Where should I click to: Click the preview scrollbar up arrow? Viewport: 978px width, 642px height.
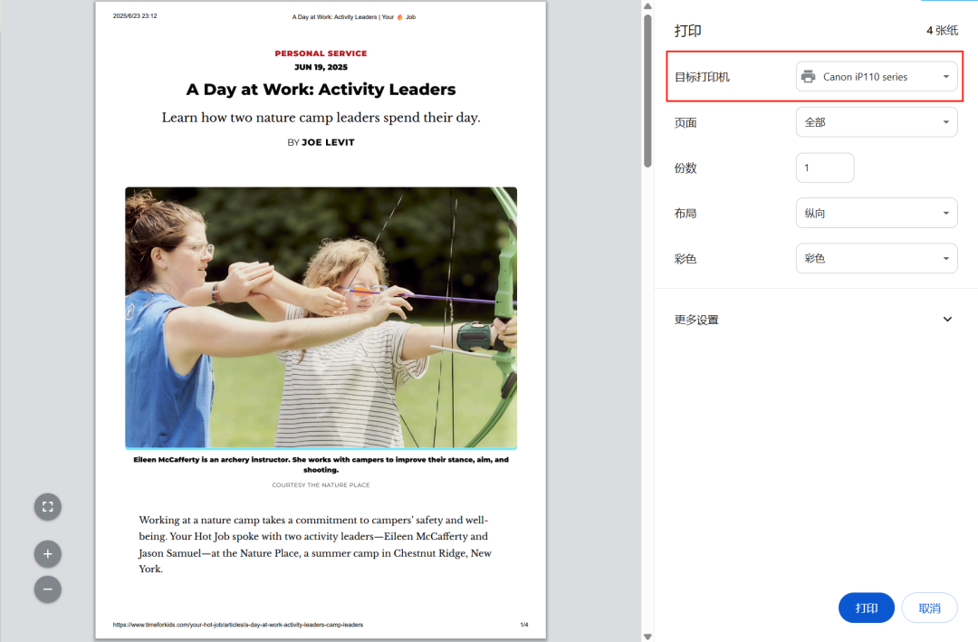(x=647, y=6)
